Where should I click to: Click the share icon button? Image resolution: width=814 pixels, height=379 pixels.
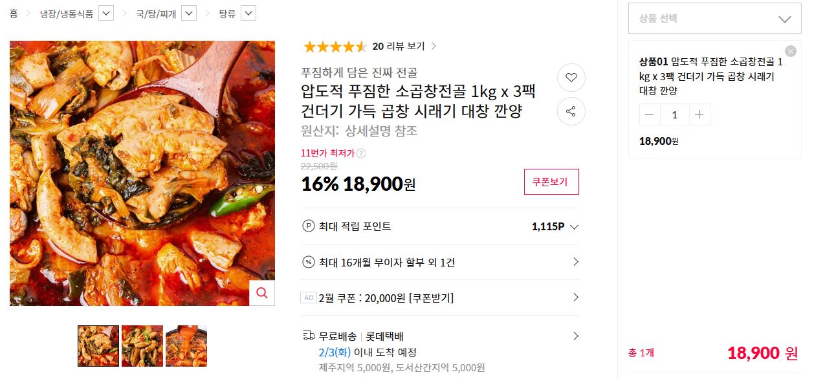[571, 112]
